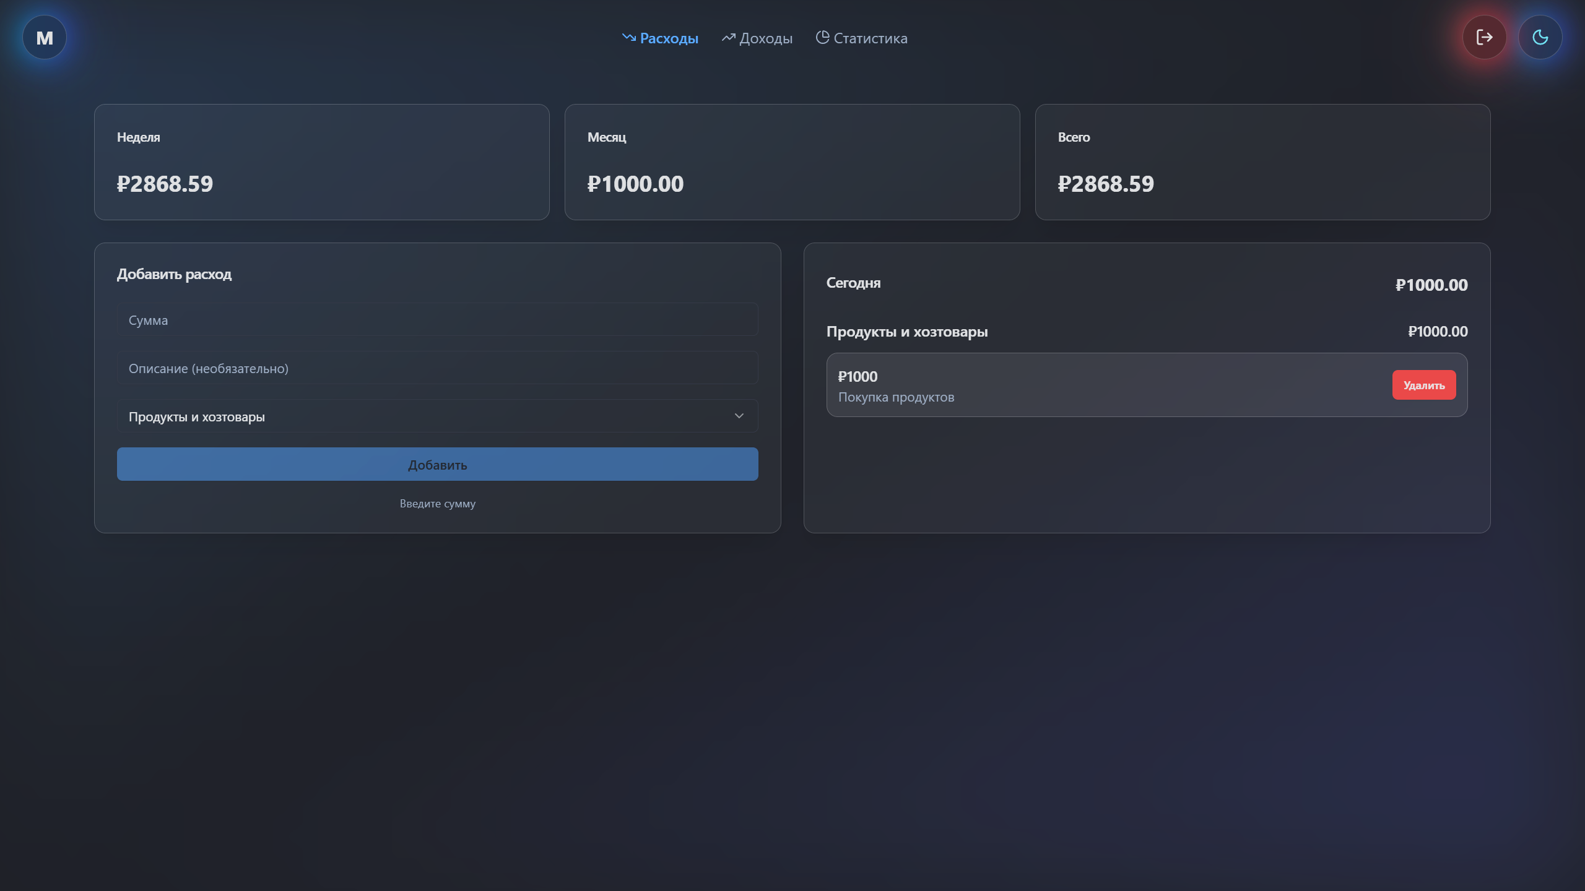
Task: Go to the Статистика tab
Action: [870, 38]
